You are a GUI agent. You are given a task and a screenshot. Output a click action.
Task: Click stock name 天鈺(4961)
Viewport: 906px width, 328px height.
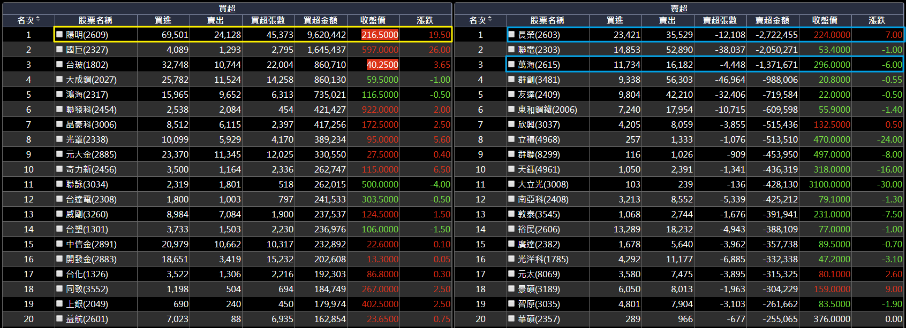click(x=539, y=169)
